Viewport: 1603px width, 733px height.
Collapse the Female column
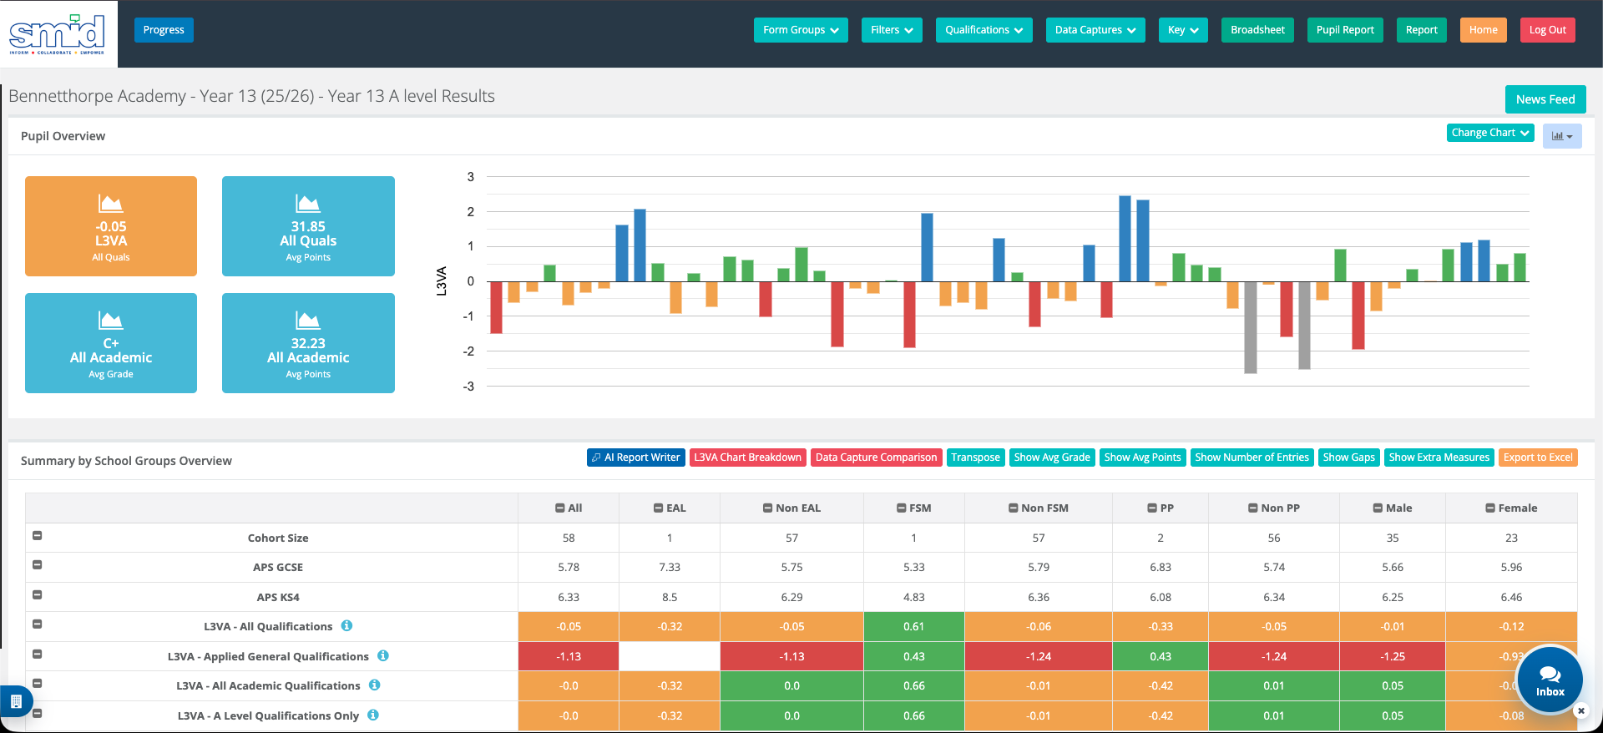pos(1490,508)
